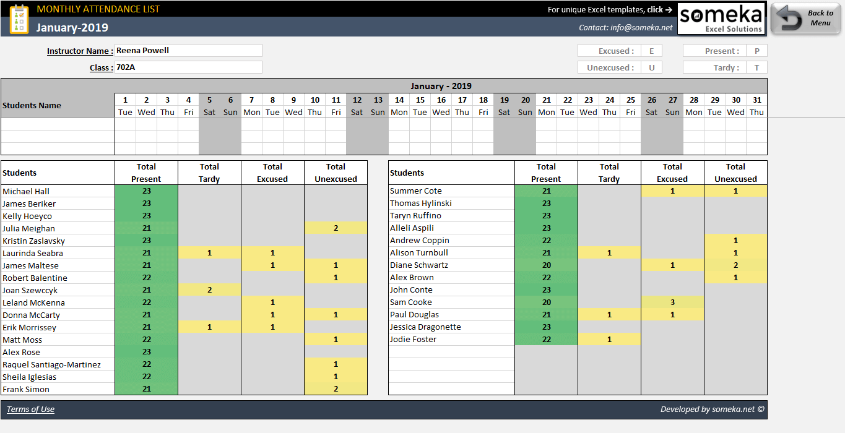Viewport: 845px width, 433px height.
Task: Click the Students Name header cell
Action: click(58, 105)
